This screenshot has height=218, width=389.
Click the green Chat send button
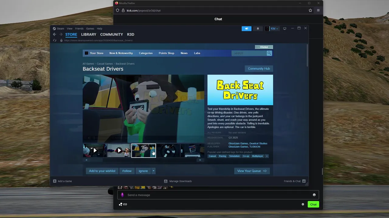click(x=313, y=204)
